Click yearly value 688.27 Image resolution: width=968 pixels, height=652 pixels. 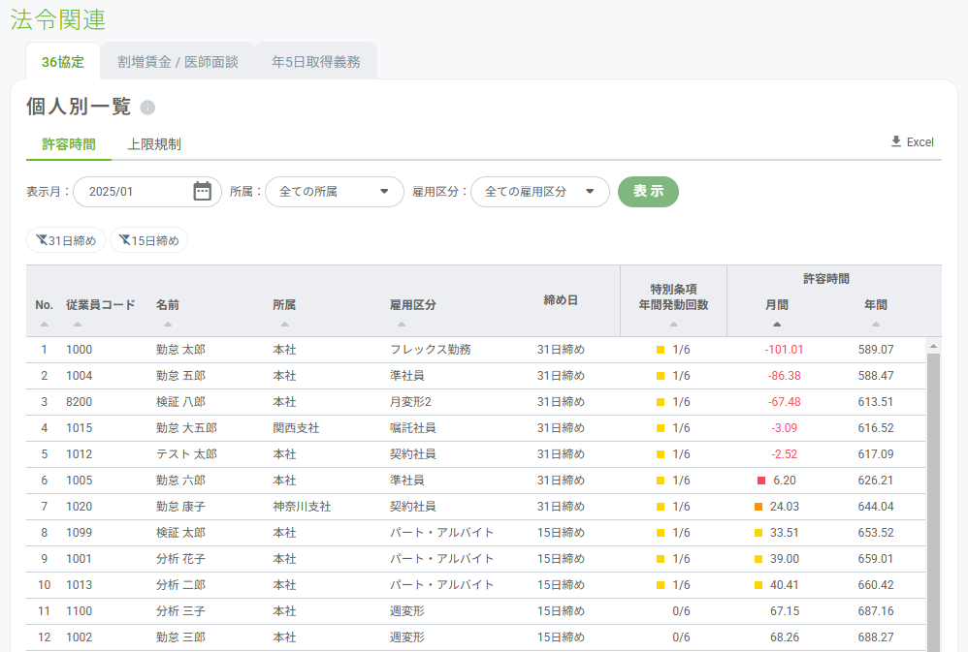pyautogui.click(x=876, y=637)
